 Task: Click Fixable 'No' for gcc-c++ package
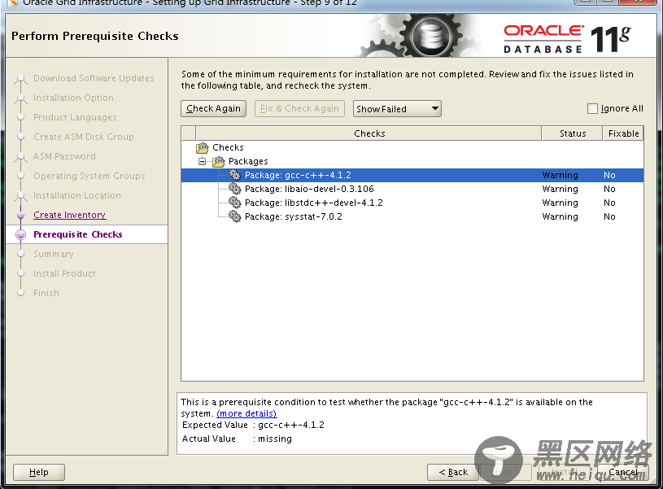[609, 175]
